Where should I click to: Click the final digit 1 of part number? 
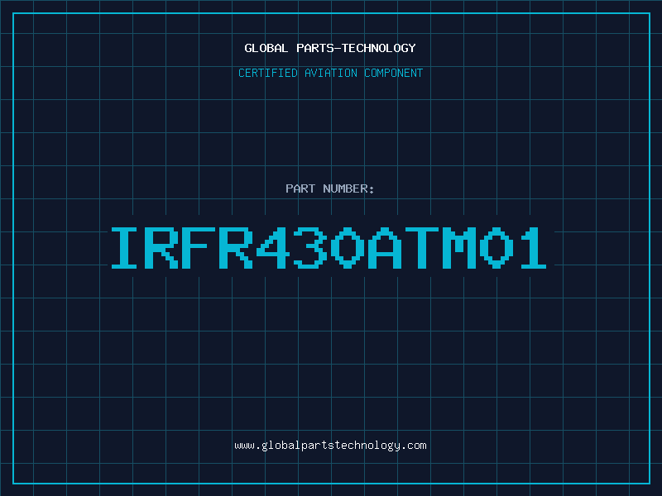coord(530,248)
